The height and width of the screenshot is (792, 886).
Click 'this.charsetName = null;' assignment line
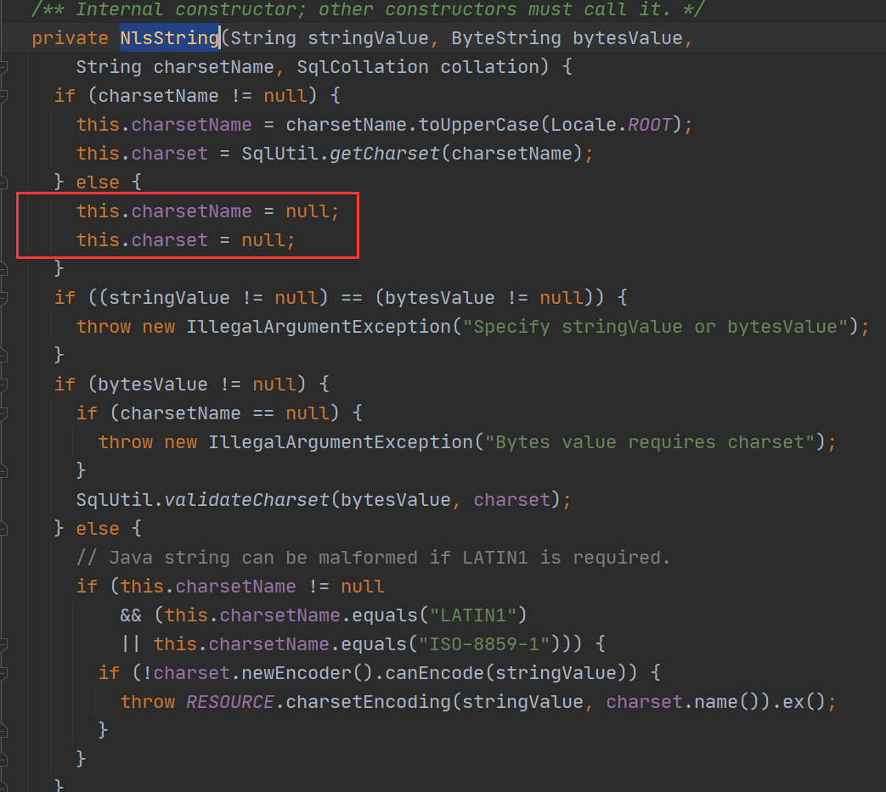click(208, 211)
